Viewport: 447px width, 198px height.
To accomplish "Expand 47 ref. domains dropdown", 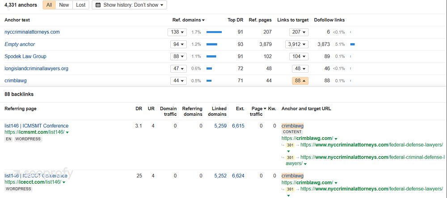I will [x=178, y=68].
